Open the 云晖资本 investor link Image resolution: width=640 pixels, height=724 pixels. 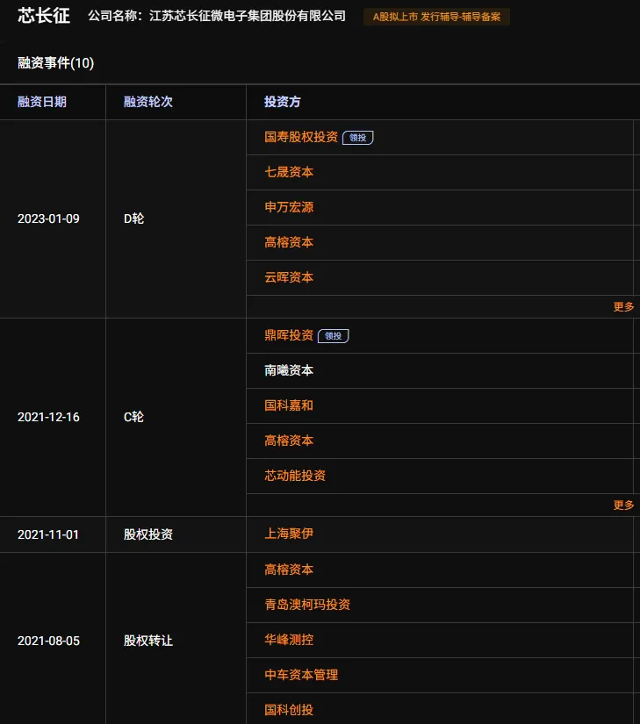click(x=289, y=277)
